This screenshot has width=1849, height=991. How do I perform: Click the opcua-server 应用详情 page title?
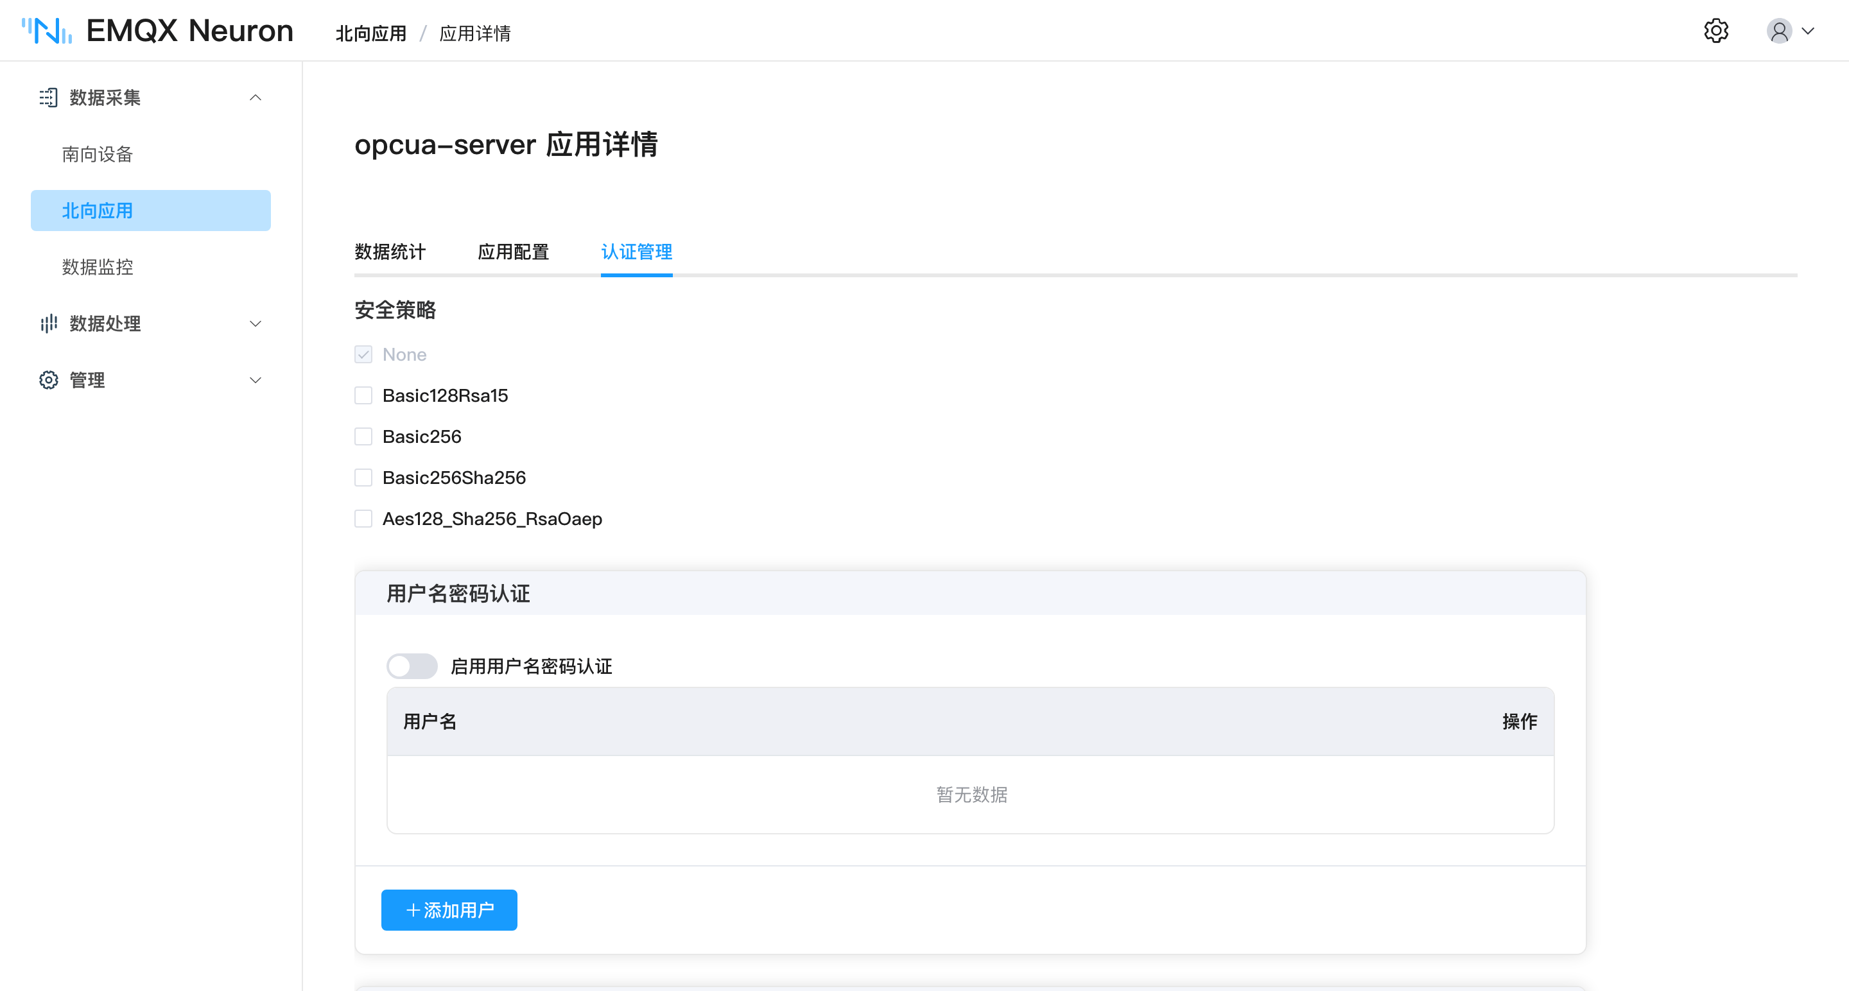(506, 144)
